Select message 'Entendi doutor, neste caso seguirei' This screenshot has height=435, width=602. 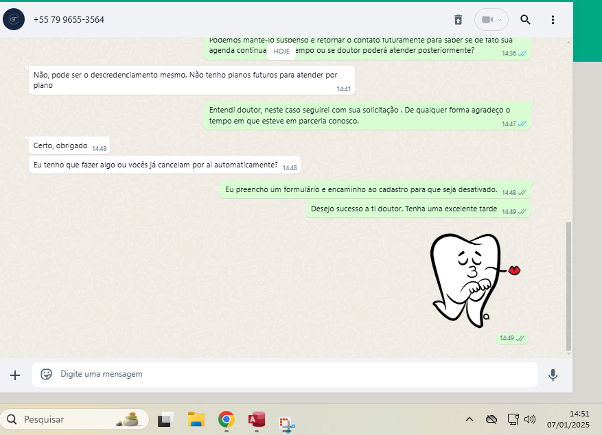coord(367,115)
